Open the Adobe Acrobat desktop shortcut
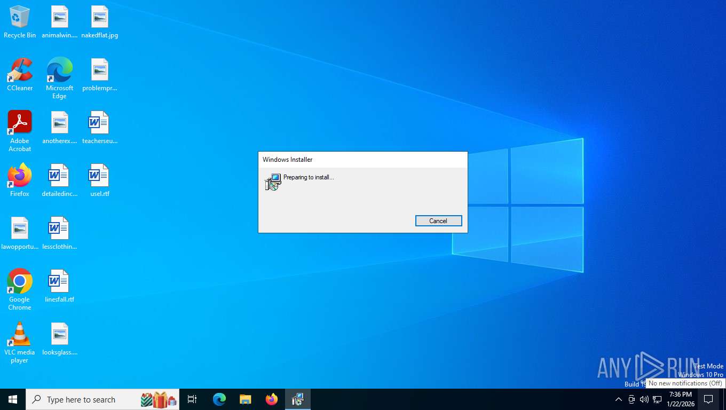 coord(20,131)
